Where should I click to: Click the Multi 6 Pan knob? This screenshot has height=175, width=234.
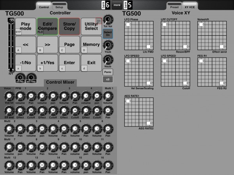pyautogui.click(x=108, y=129)
